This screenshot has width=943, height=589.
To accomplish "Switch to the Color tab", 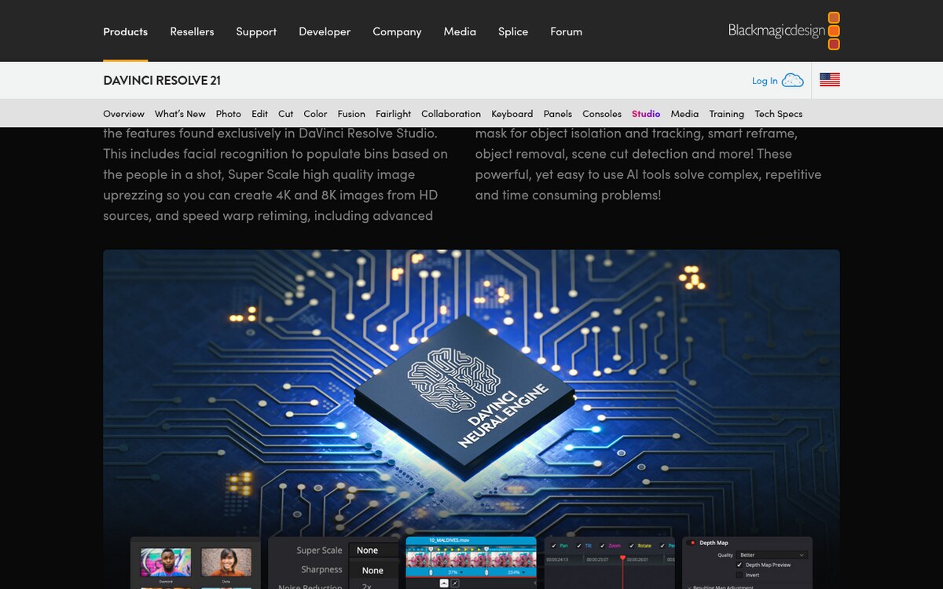I will click(315, 114).
